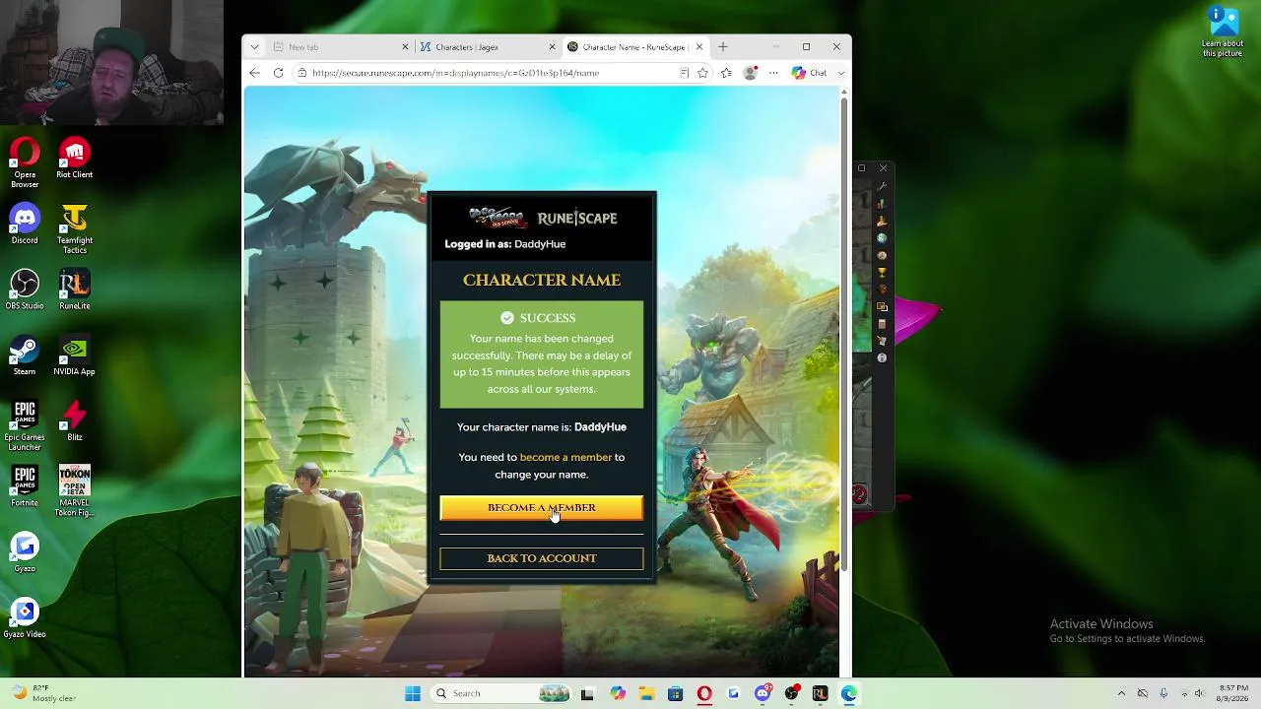Open the Edge favorites list icon

726,73
